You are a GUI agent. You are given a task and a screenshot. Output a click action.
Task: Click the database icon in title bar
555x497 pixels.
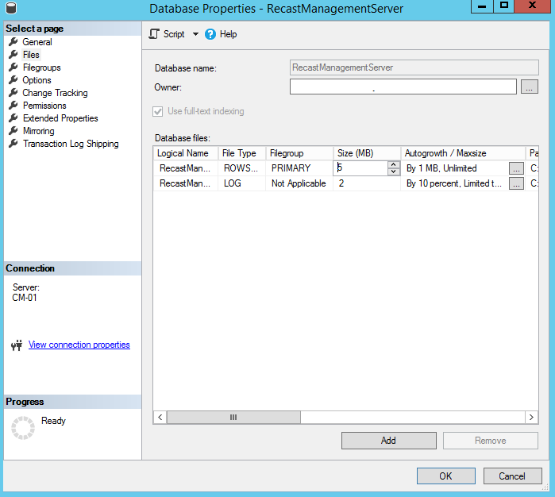tap(11, 8)
